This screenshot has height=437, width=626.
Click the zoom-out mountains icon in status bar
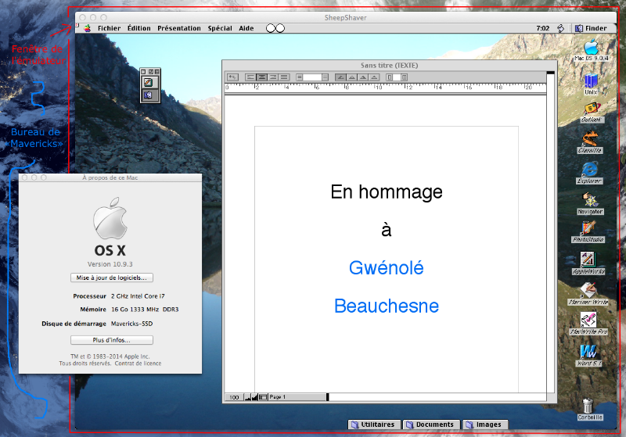tap(247, 397)
